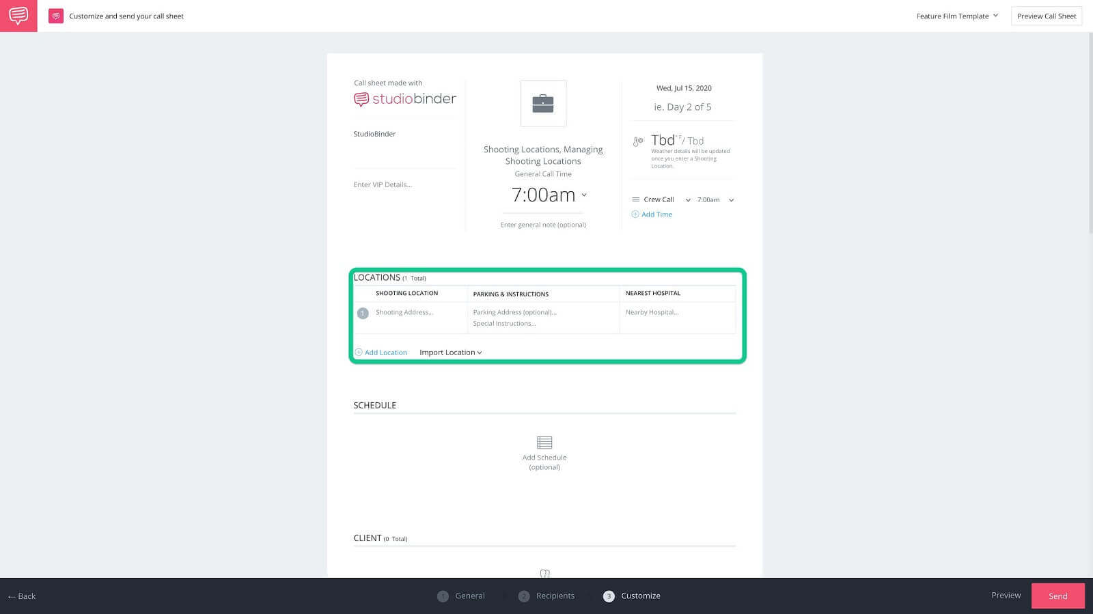Click the NEAREST HOSPITAL column header

(652, 293)
